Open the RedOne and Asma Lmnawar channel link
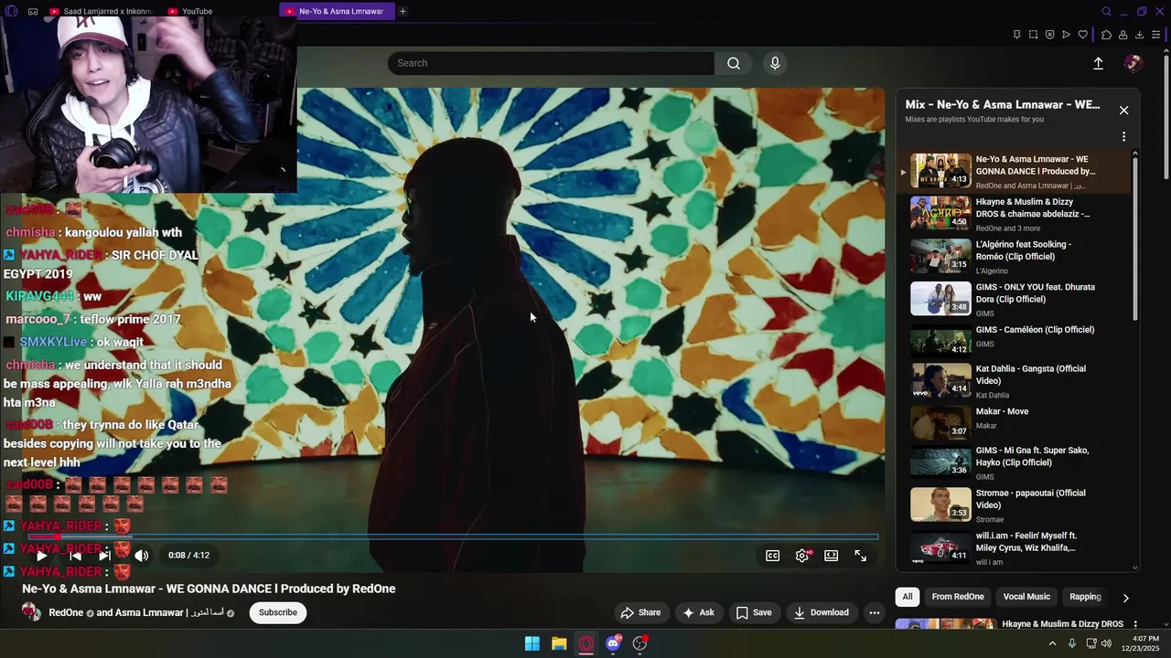 (137, 612)
